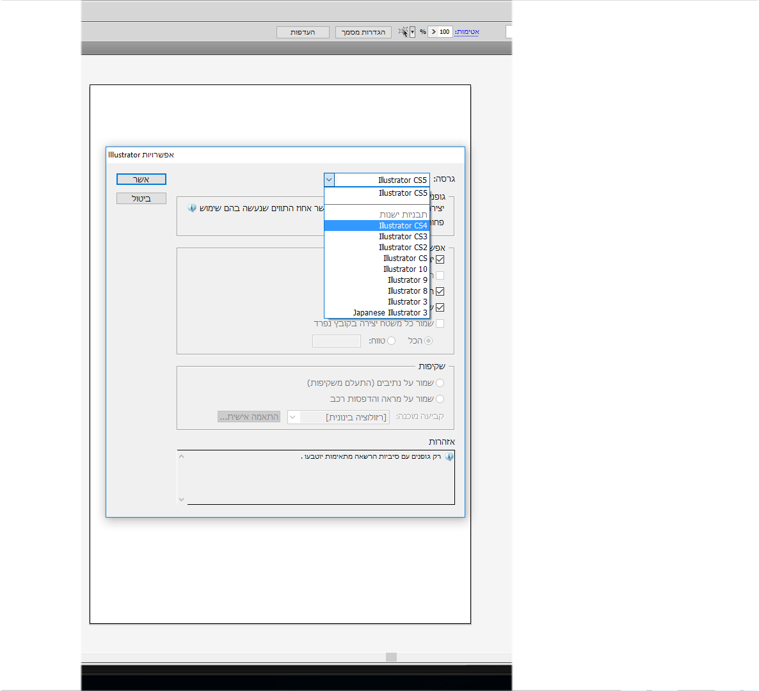Choose Japanese Illustrator 3 option
Screen dimensions: 759x691
[376, 313]
